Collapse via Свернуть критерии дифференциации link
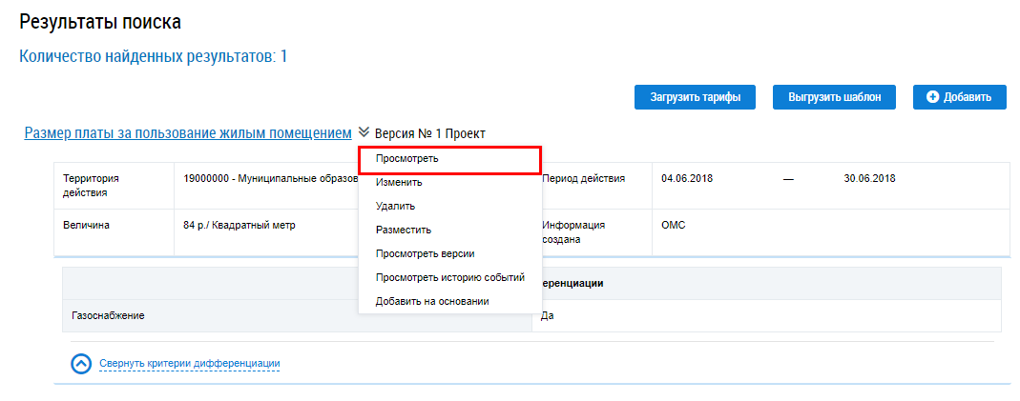 [x=189, y=363]
